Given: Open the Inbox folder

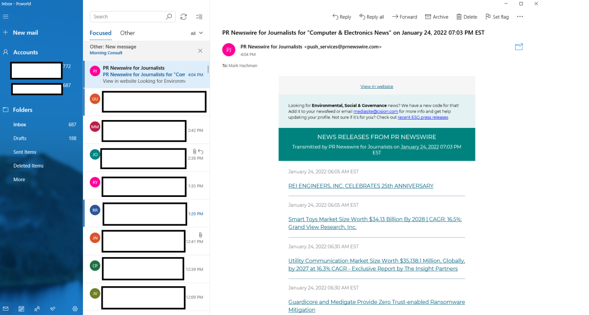Looking at the screenshot, I should tap(41, 124).
